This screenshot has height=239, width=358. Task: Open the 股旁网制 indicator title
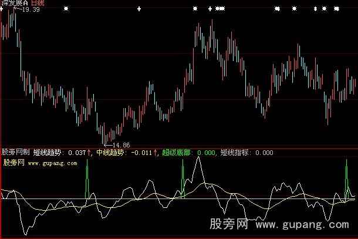[x=16, y=153]
